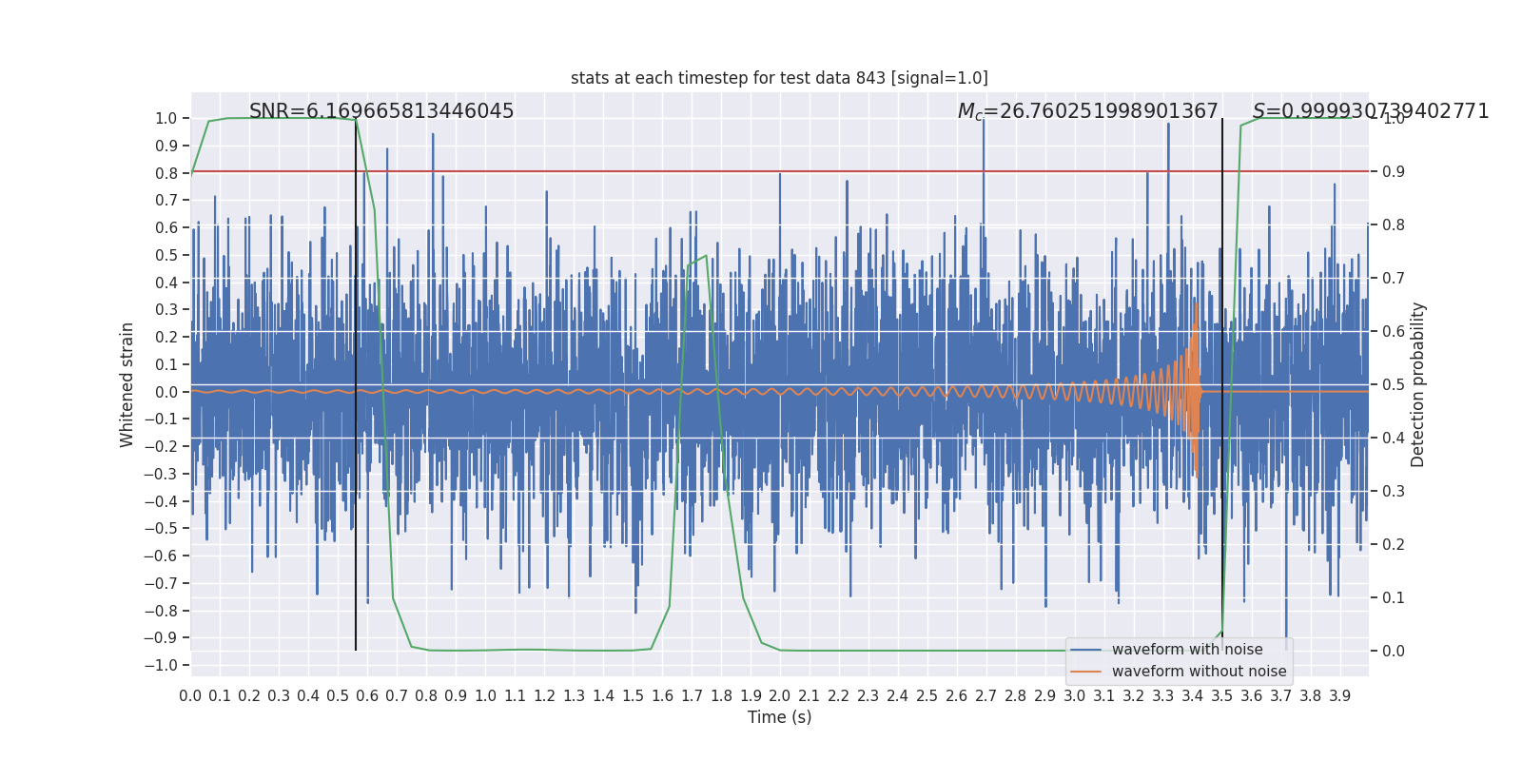Click 'waveform without noise' legend label
The height and width of the screenshot is (761, 1522).
pyautogui.click(x=1199, y=672)
